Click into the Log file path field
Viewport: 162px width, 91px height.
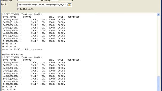[x=42, y=5]
